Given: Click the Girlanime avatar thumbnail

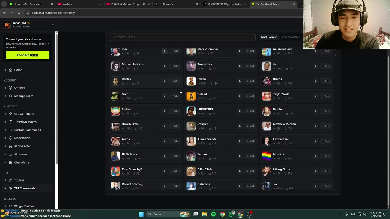Looking at the screenshot, I should click(x=191, y=186).
